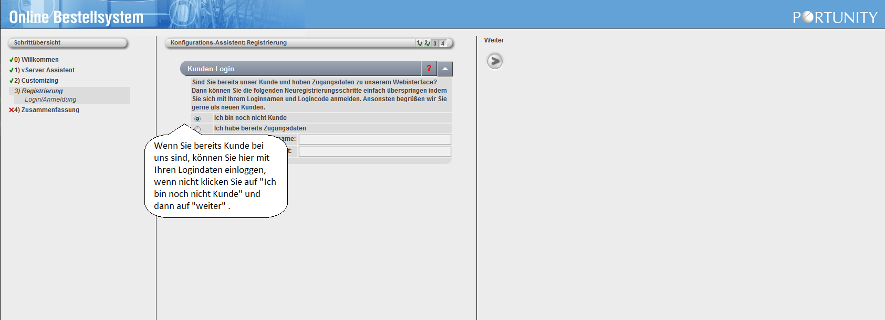Click the login name input field

pos(374,139)
